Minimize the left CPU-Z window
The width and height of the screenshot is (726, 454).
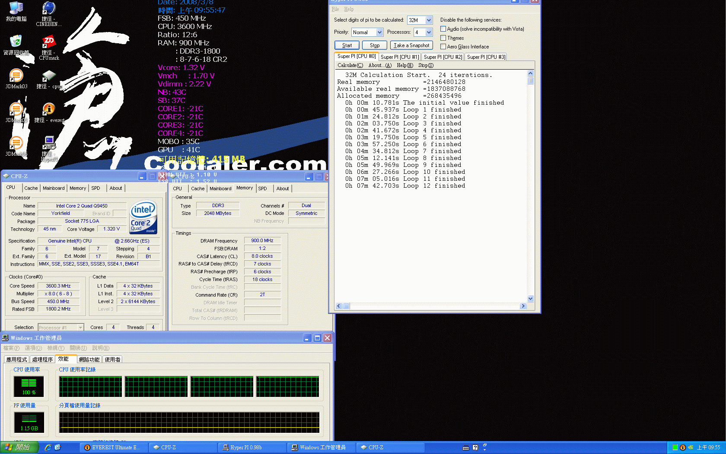coord(142,176)
